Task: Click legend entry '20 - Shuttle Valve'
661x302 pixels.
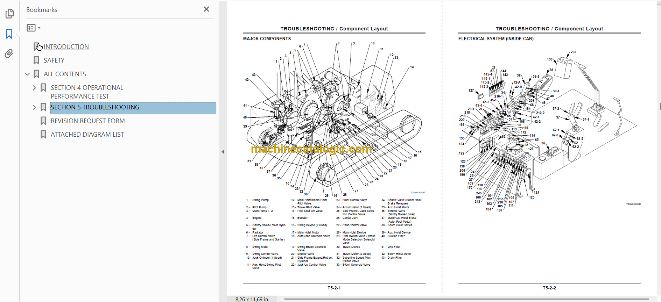Action: tap(303, 254)
